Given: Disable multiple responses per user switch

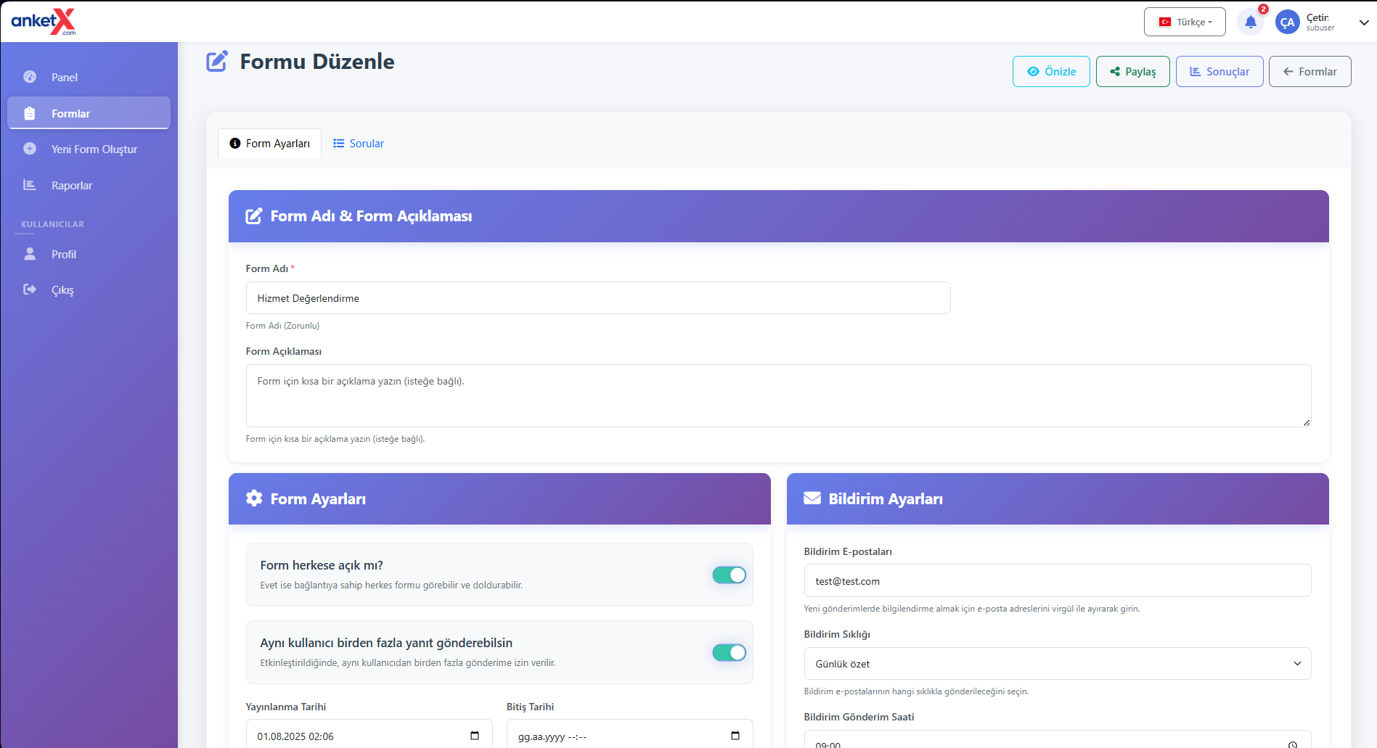Looking at the screenshot, I should click(729, 652).
